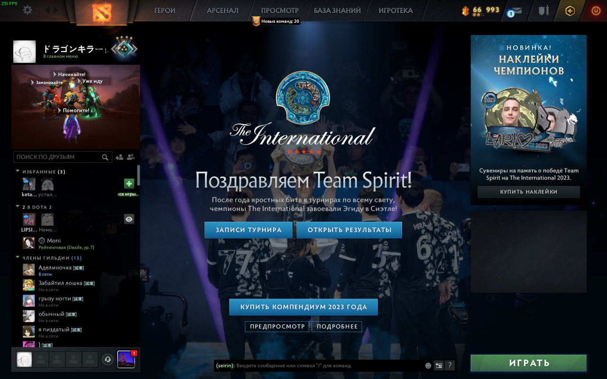Select the устал... favorite friend avatar
607x379 pixels.
click(x=47, y=184)
